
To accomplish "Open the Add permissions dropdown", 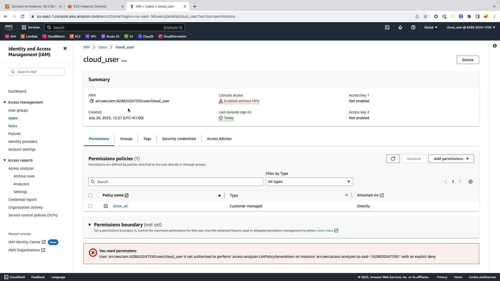I will (451, 159).
